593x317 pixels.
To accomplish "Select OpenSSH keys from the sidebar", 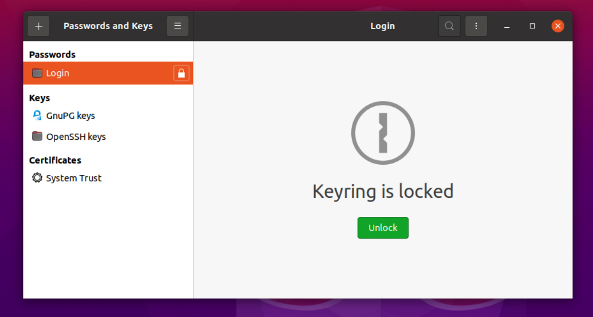I will point(75,136).
